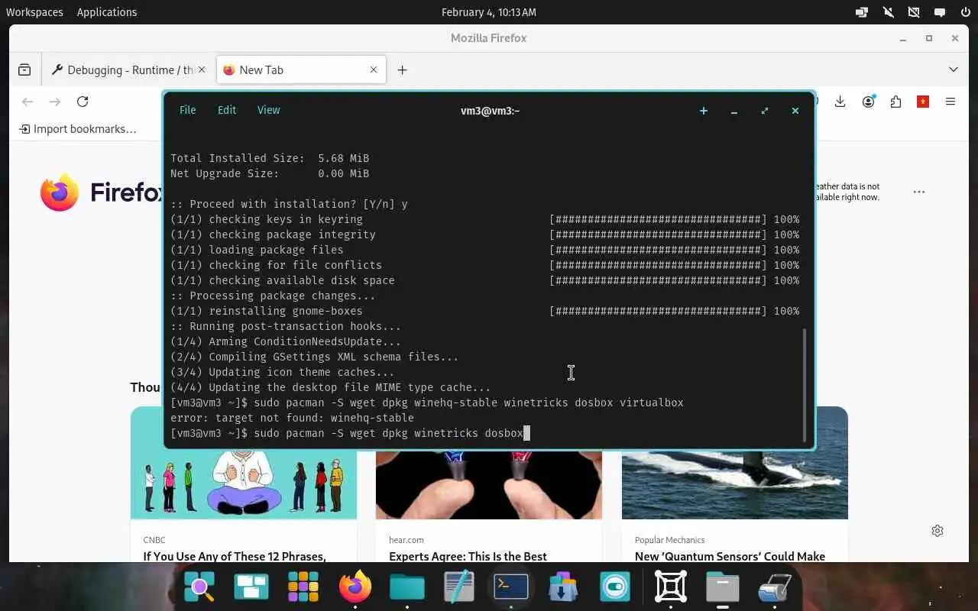Open the workspaces overview dock icon
The height and width of the screenshot is (611, 978).
(x=251, y=587)
